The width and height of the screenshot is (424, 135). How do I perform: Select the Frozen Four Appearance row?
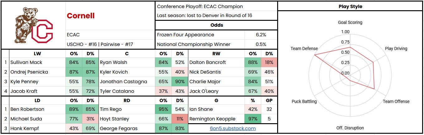coord(216,35)
